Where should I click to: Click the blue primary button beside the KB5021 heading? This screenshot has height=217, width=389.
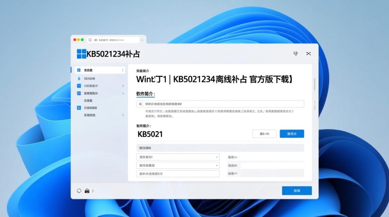pyautogui.click(x=292, y=134)
